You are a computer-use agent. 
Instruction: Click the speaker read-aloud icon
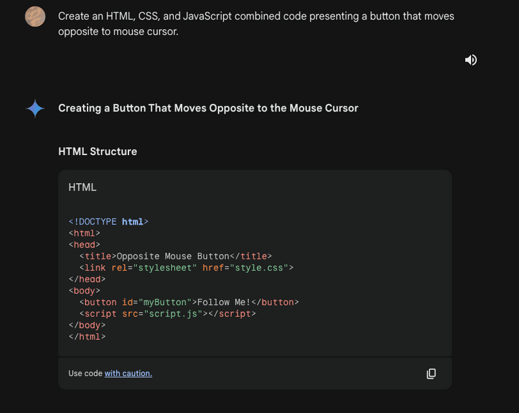(x=471, y=60)
